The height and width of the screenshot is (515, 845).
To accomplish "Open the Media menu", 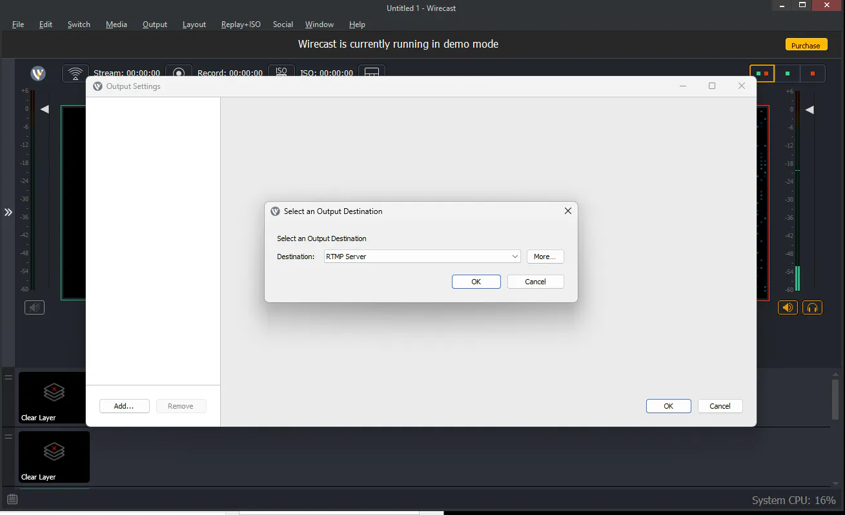I will (116, 24).
